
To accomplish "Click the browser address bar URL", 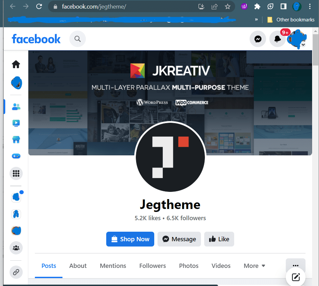I will pyautogui.click(x=94, y=7).
